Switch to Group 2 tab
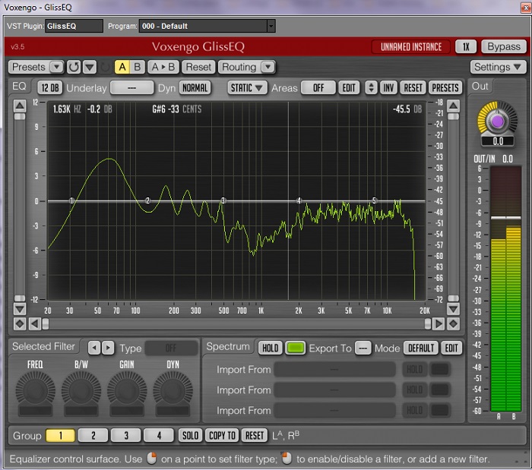 pyautogui.click(x=93, y=436)
